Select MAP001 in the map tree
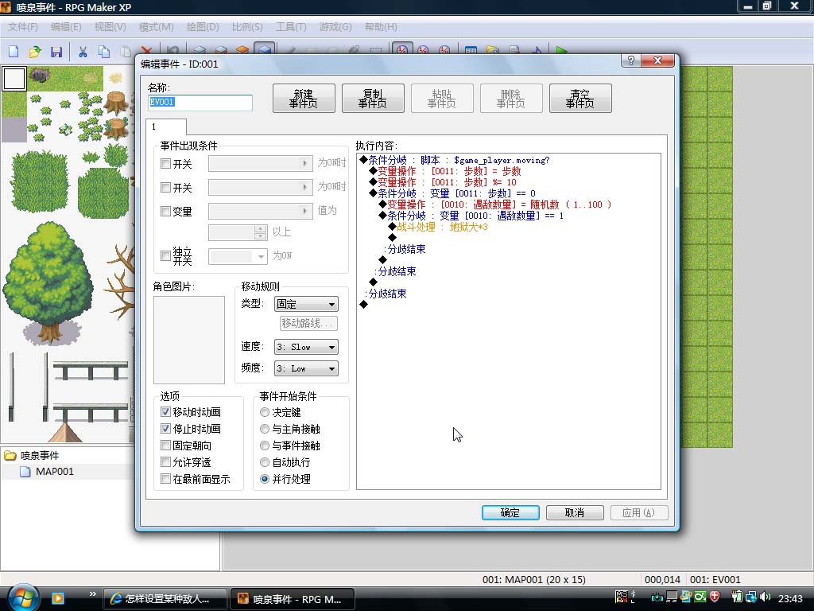 pyautogui.click(x=55, y=472)
